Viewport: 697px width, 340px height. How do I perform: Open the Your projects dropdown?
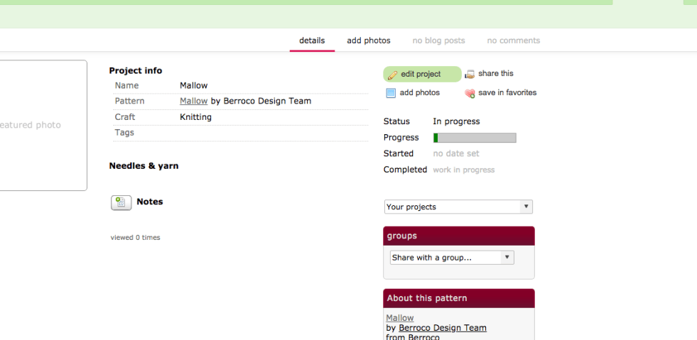(458, 207)
